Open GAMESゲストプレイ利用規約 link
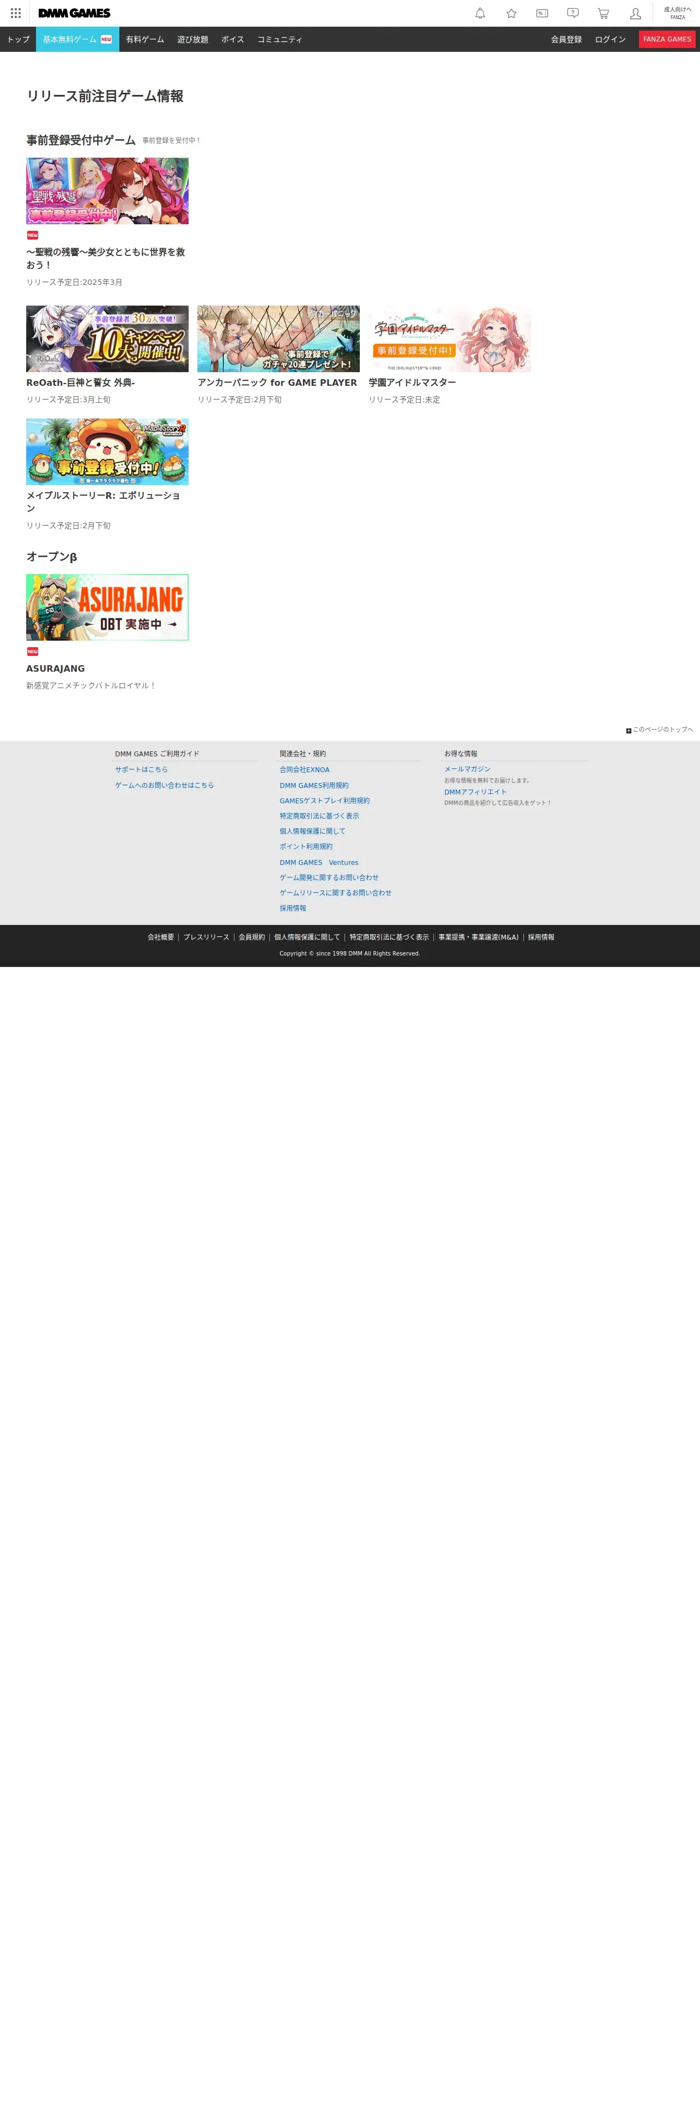 point(324,801)
